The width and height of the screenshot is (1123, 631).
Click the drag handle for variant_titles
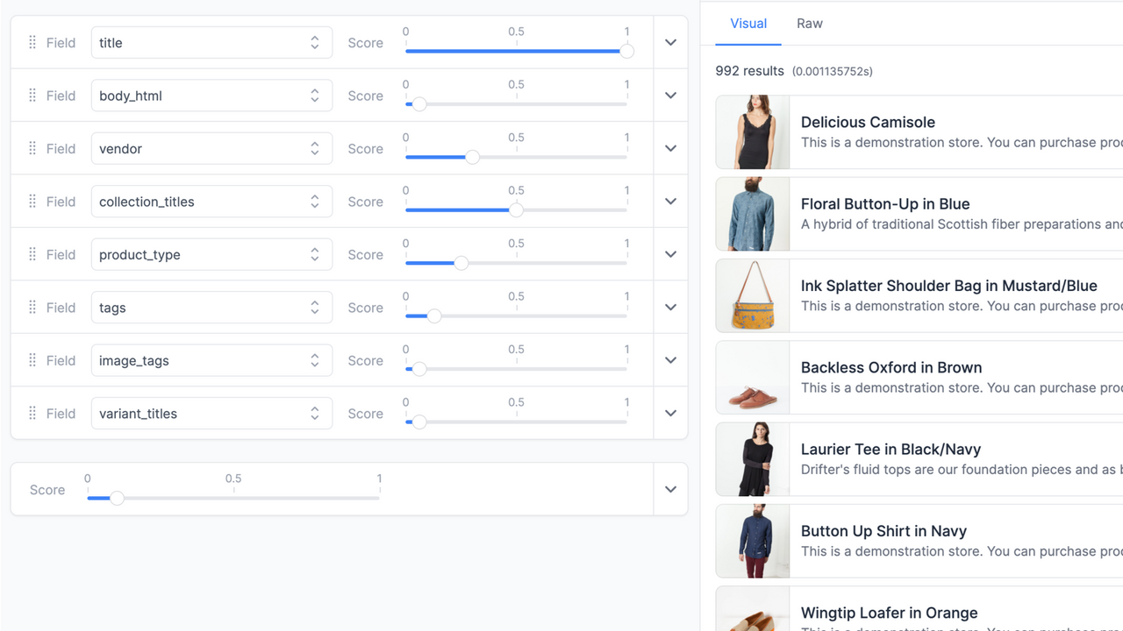coord(32,413)
